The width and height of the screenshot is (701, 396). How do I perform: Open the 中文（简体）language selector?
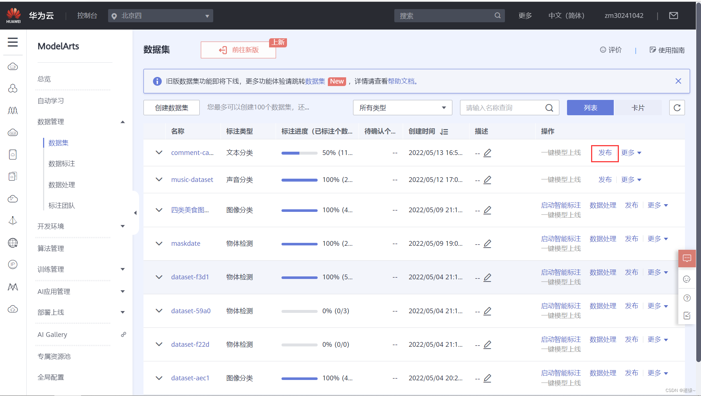567,15
